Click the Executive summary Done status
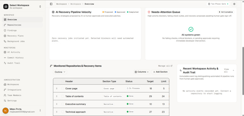244x116 pixels. [130, 104]
